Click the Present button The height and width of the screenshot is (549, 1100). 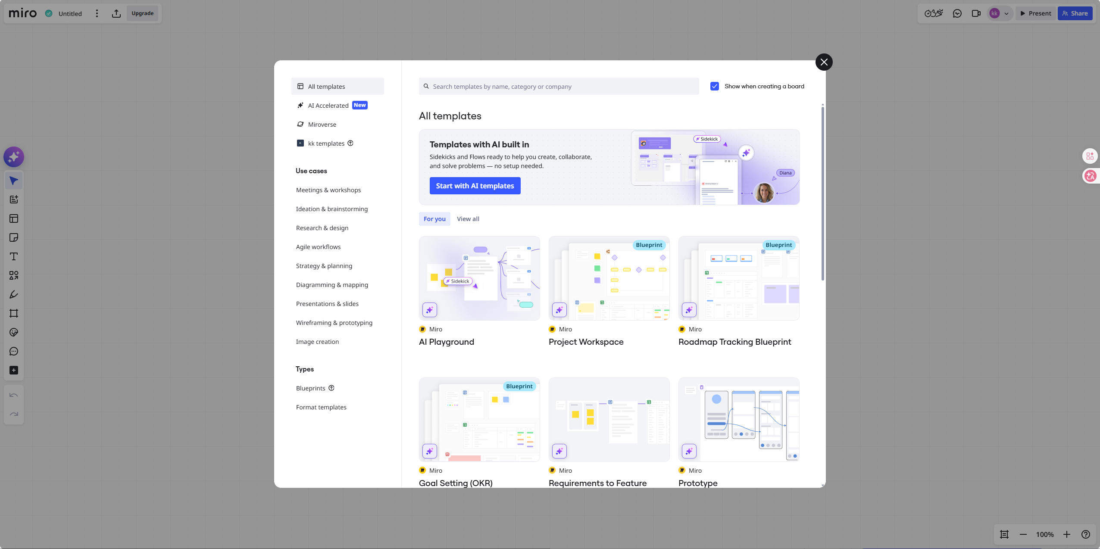[x=1036, y=13]
